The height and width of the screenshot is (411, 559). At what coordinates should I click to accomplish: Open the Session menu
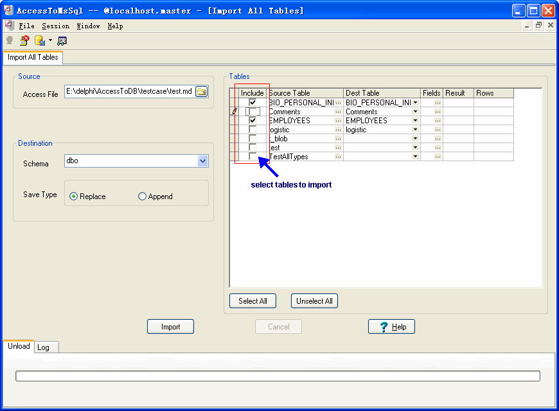56,26
